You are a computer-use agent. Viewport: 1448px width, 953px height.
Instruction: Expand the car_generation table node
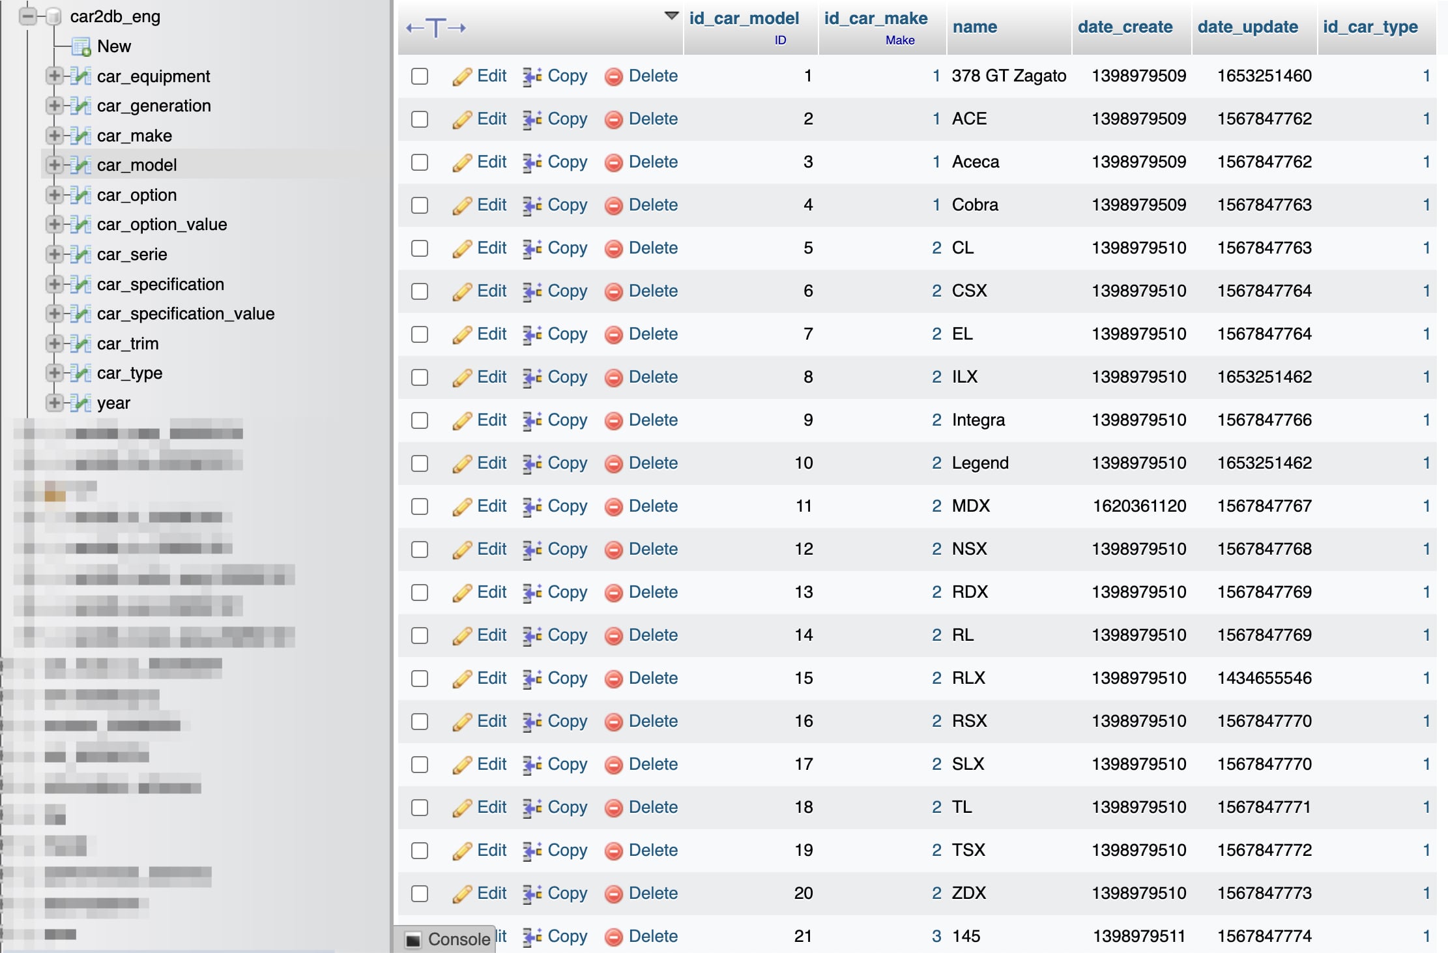coord(55,106)
